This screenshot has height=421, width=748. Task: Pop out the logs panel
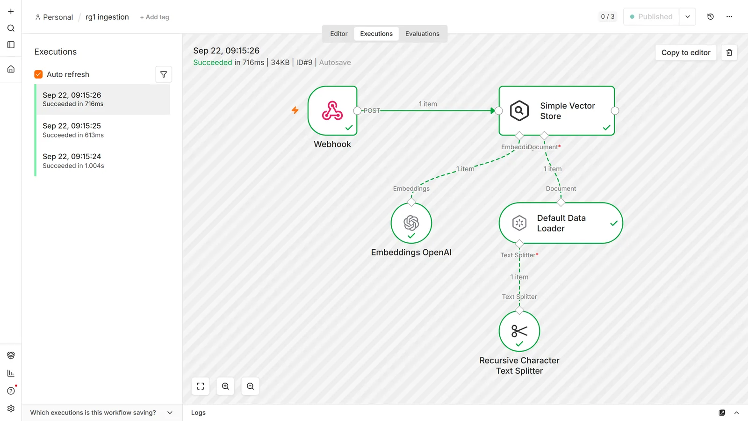[x=722, y=413]
